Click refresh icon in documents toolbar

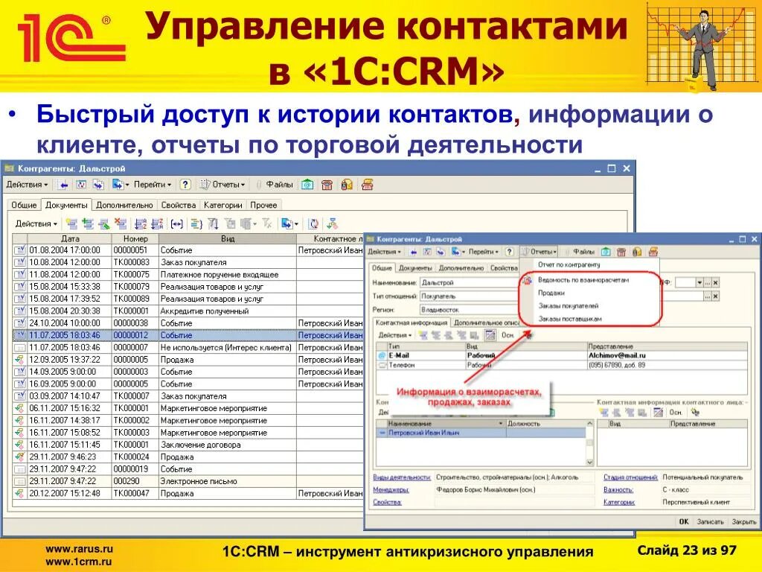click(314, 223)
